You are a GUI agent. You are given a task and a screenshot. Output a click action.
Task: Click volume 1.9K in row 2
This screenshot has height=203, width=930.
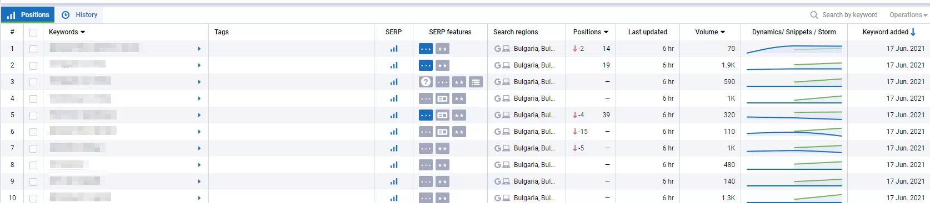(x=728, y=65)
